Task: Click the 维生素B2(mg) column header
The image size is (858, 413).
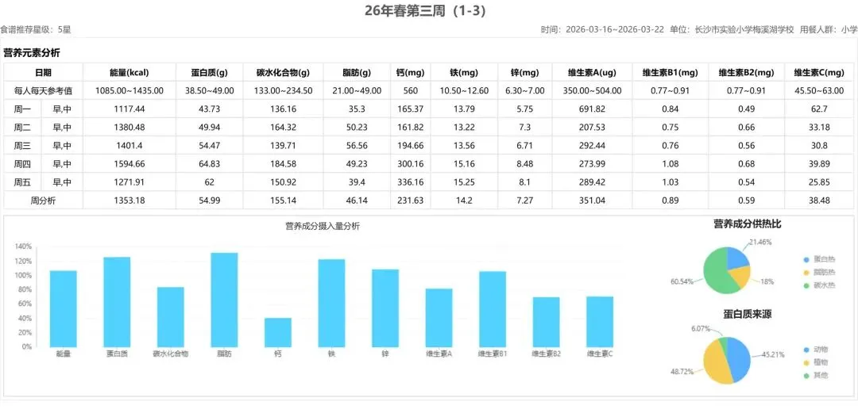Action: [x=746, y=72]
